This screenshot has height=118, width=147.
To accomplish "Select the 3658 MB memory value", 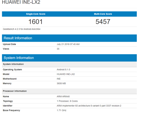I will tap(61, 83).
